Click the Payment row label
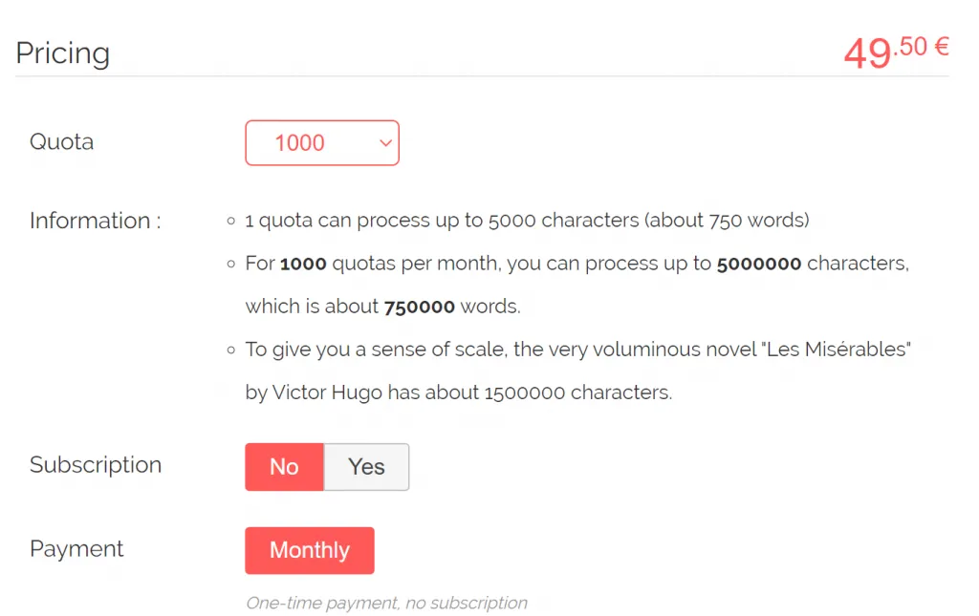Viewport: 979px width, 616px height. (76, 549)
